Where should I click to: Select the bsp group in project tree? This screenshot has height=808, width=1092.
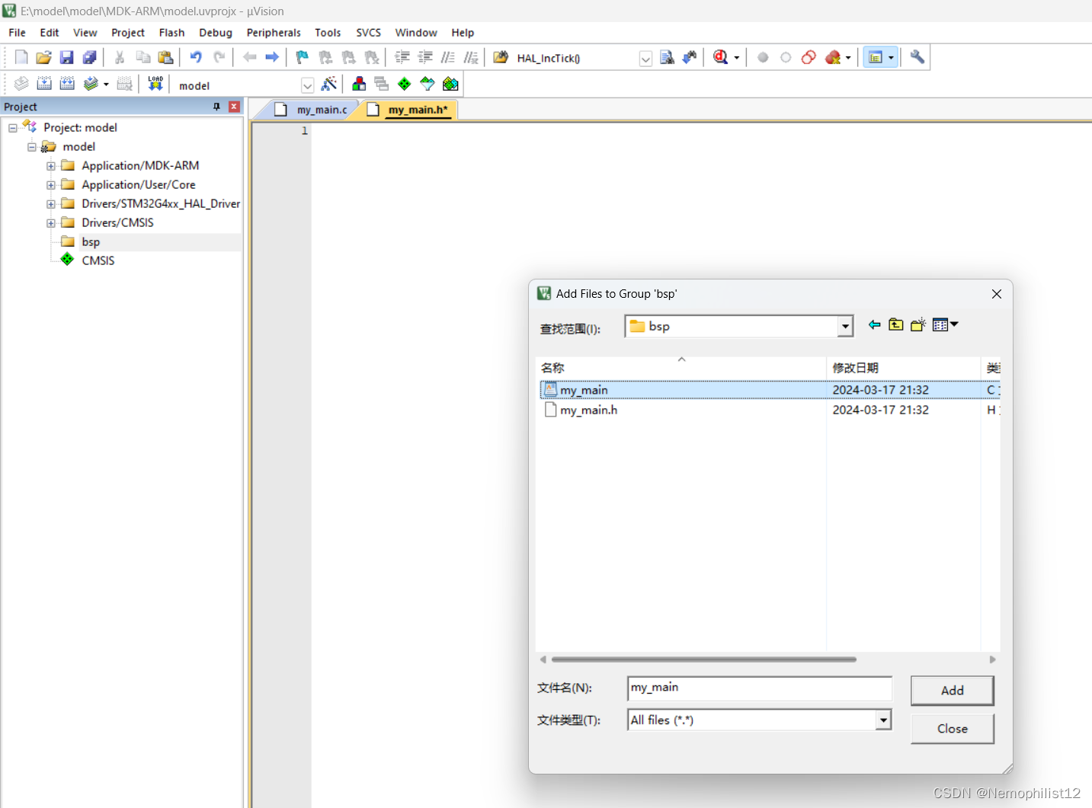91,242
